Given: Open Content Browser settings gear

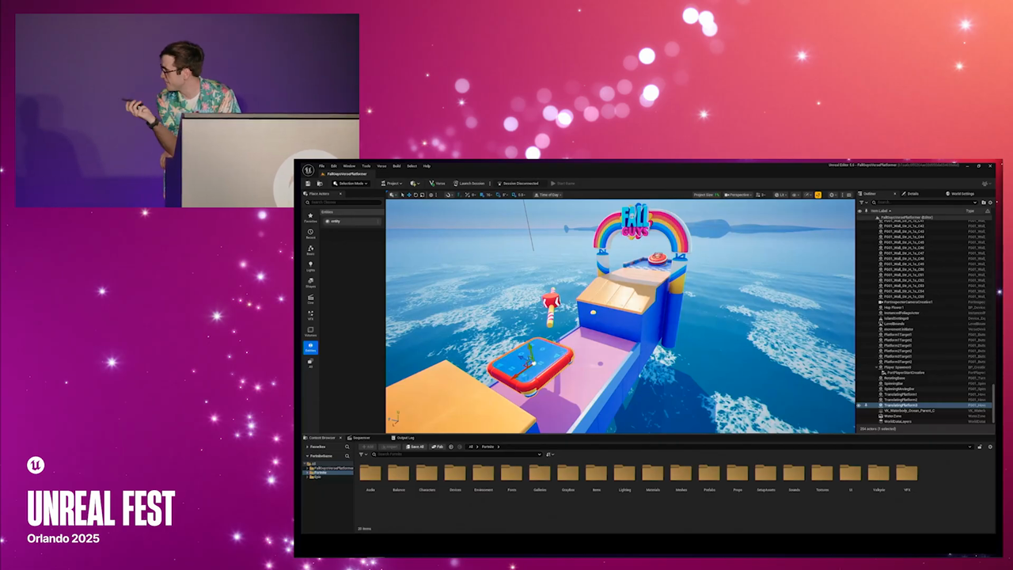Looking at the screenshot, I should point(990,446).
